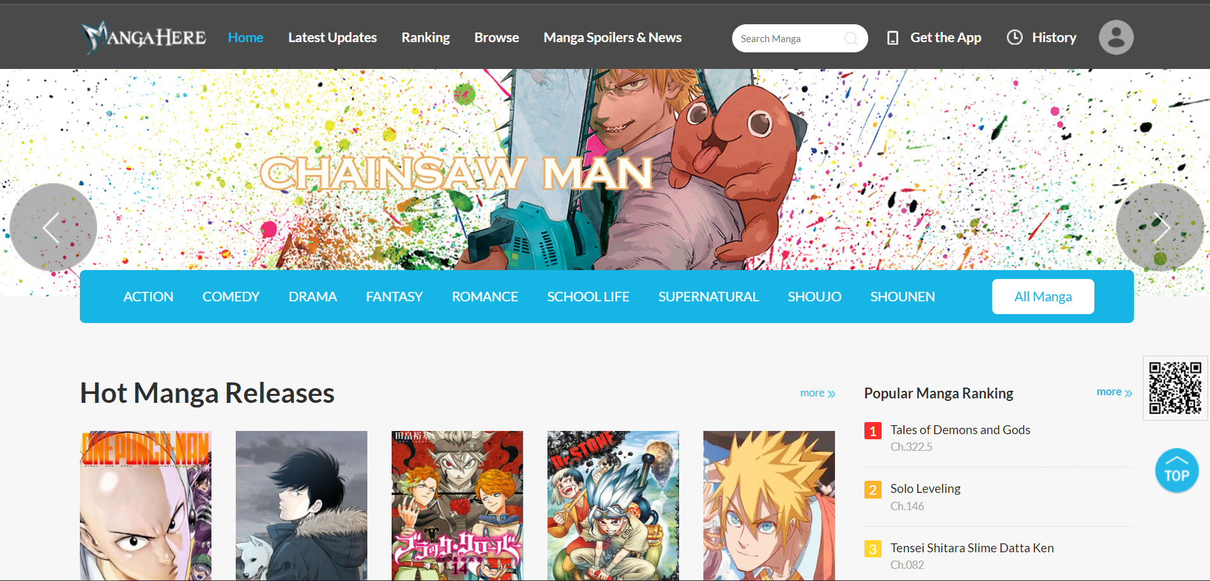Viewport: 1210px width, 581px height.
Task: Open Tensei Shitara Slime Datta Ken
Action: click(x=972, y=548)
